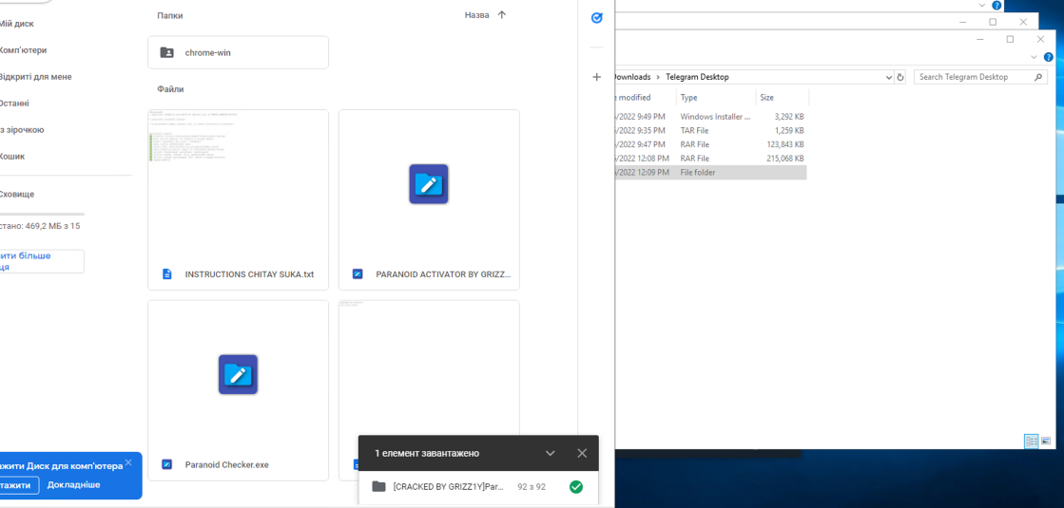Click uploaded item name CRACKED BY GRIZZ1Y

[x=449, y=486]
